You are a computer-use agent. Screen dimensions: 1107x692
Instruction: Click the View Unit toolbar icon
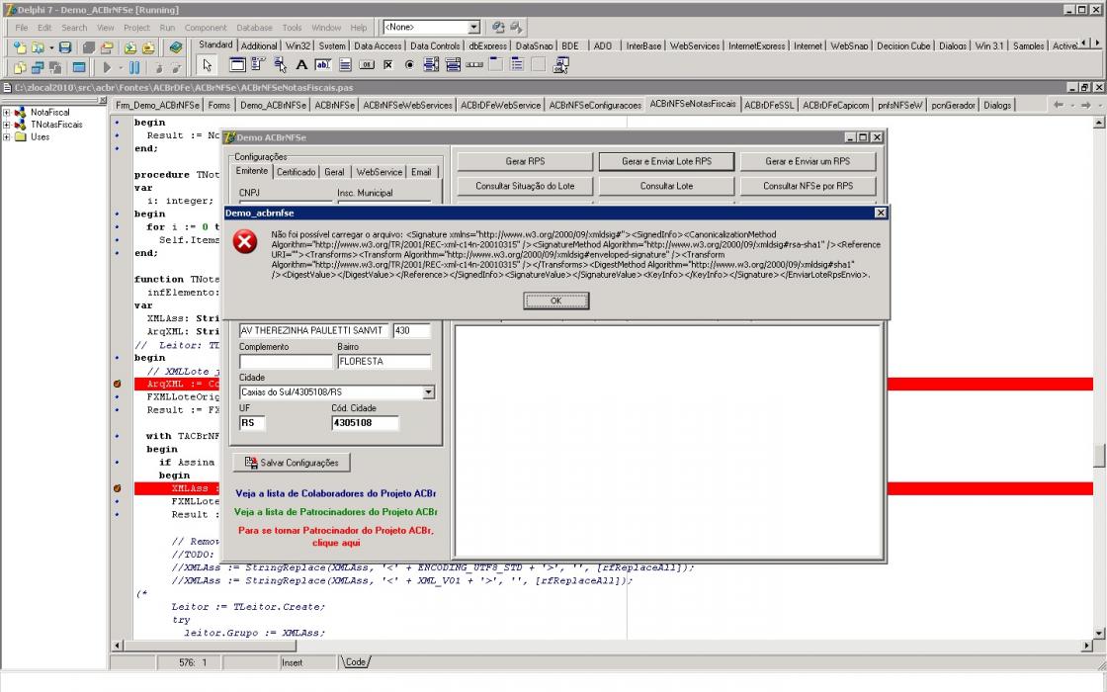(20, 68)
